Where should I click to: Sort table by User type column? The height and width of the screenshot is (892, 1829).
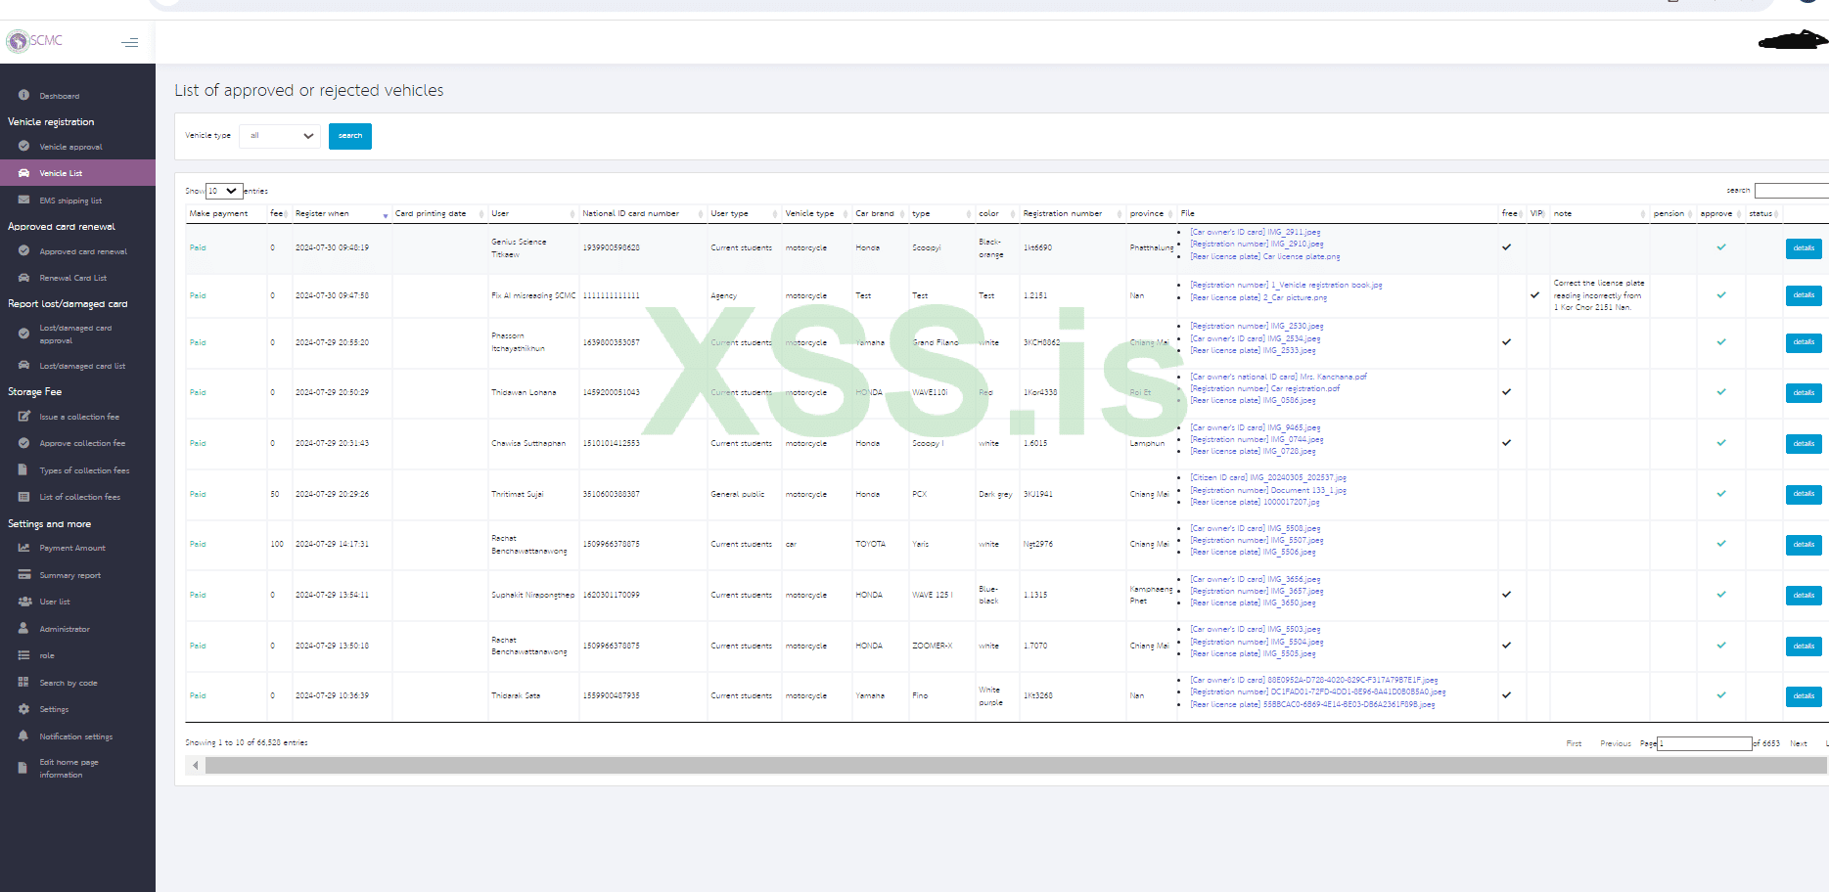pos(744,213)
